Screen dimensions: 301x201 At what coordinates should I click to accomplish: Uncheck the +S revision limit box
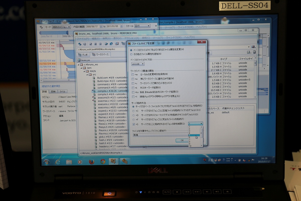click(133, 124)
